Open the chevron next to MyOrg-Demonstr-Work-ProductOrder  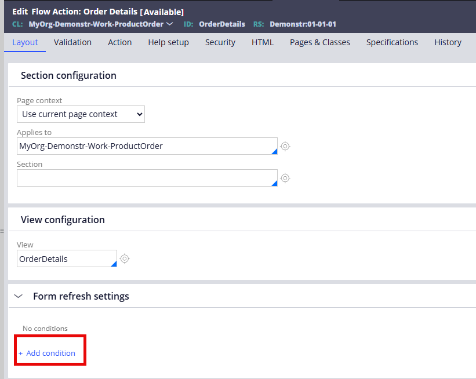coord(168,24)
